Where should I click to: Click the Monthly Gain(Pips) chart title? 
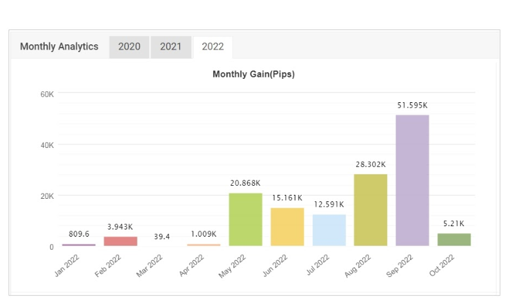pyautogui.click(x=254, y=74)
